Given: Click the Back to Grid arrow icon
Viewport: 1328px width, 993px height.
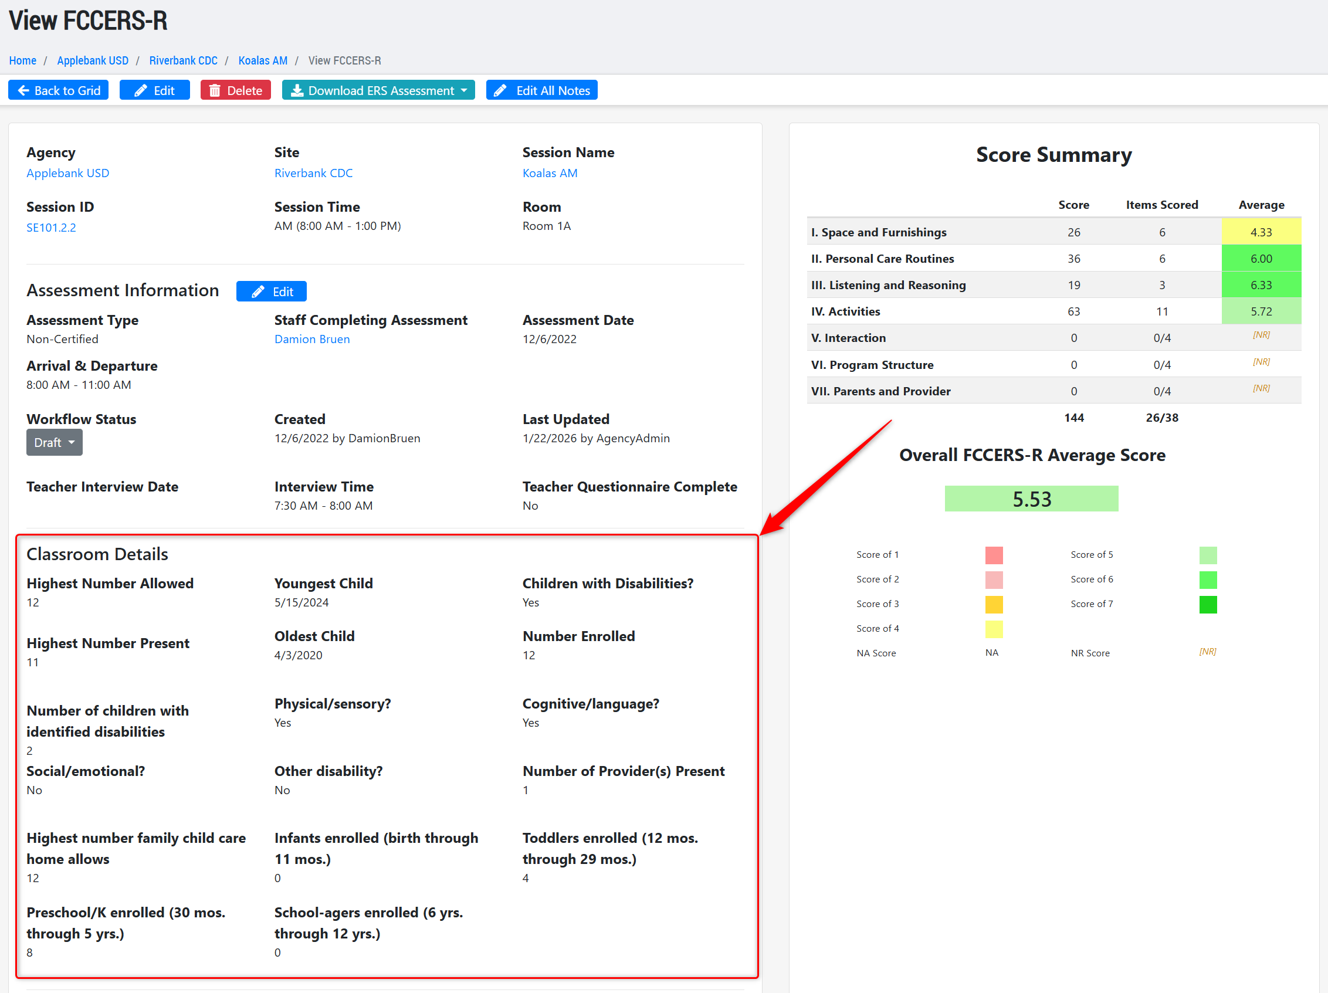Looking at the screenshot, I should (x=23, y=91).
